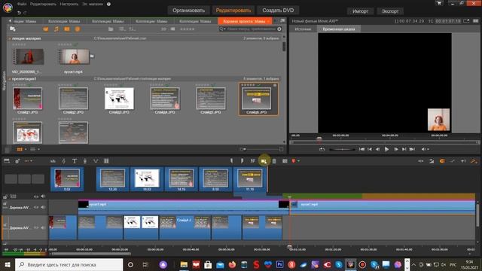Open the Эл. магазин menu
The width and height of the screenshot is (482, 271).
(x=93, y=5)
